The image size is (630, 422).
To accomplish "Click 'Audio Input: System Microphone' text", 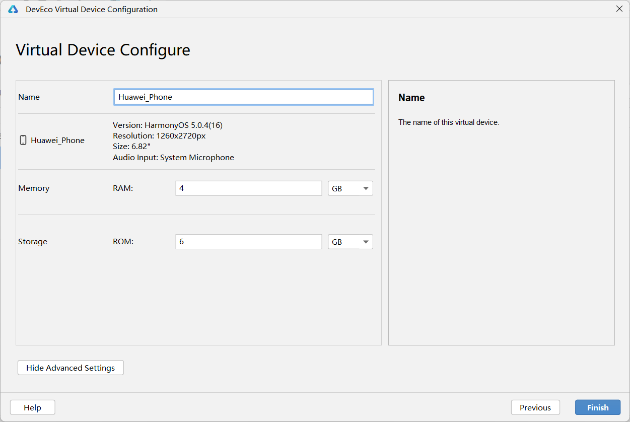I will click(173, 158).
